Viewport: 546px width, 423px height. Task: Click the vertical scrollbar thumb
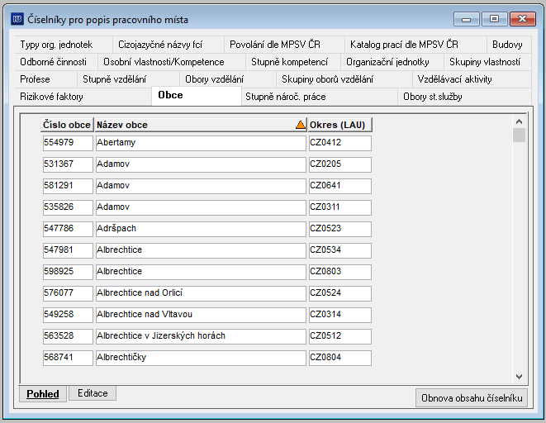[x=519, y=135]
